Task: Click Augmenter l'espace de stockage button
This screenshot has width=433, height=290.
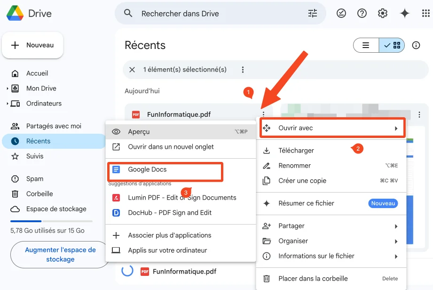Action: (60, 255)
